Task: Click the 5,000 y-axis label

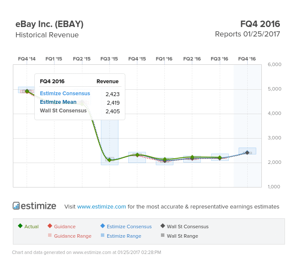Action: point(275,89)
